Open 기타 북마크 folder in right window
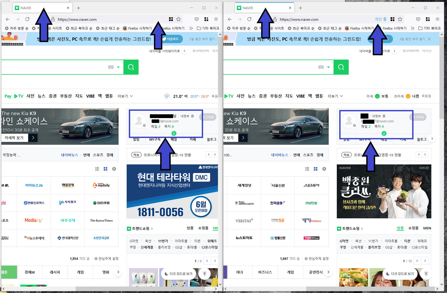This screenshot has width=447, height=293. coord(429,28)
